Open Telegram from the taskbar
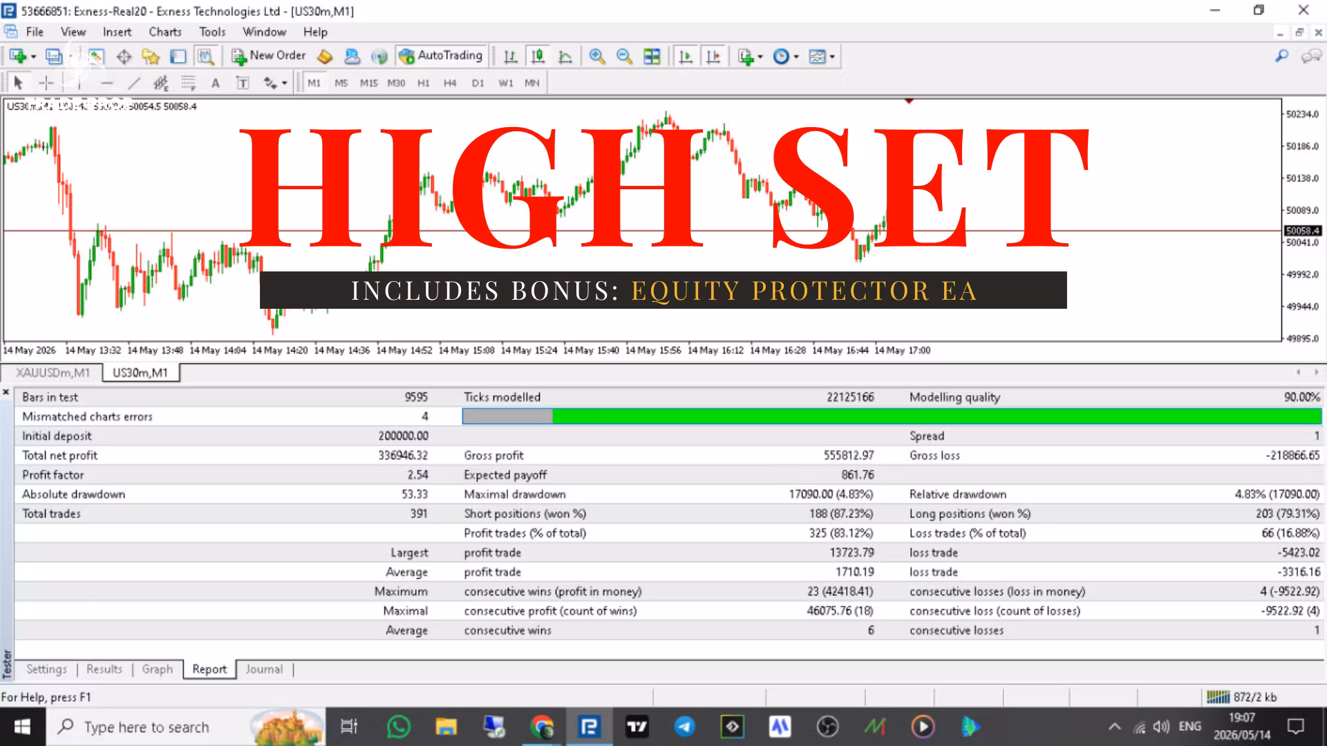This screenshot has width=1327, height=746. click(x=684, y=727)
